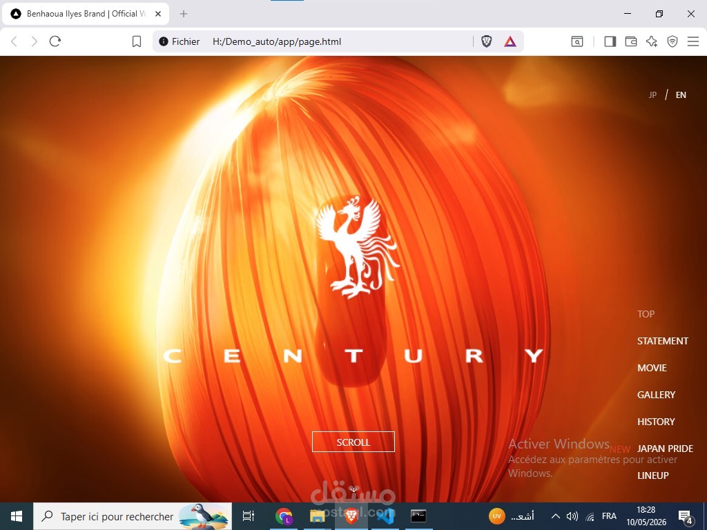Open the UV weather widget on the taskbar
This screenshot has height=530, width=707.
[512, 516]
